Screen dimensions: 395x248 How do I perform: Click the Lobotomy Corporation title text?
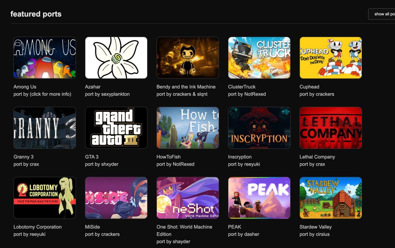[38, 227]
